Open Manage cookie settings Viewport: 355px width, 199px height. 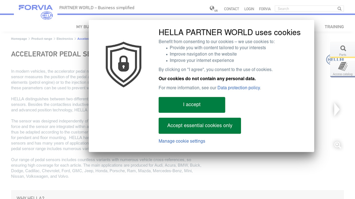tap(182, 141)
